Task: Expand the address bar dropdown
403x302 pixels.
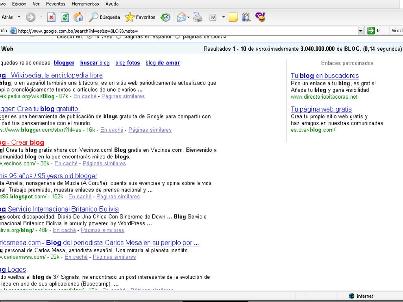Action: coord(361,31)
